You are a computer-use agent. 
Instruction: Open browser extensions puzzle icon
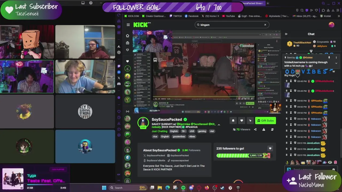coord(323,10)
